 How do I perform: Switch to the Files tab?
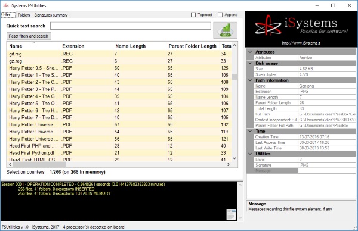pyautogui.click(x=8, y=14)
